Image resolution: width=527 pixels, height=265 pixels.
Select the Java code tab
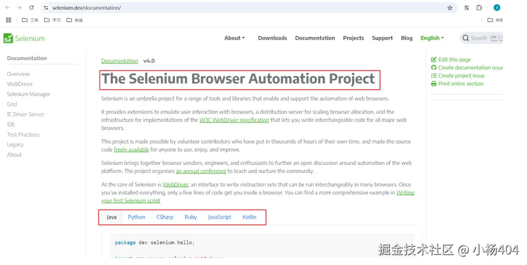click(112, 217)
